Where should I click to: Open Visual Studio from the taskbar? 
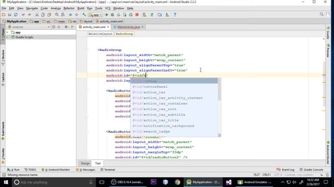pyautogui.click(x=229, y=182)
